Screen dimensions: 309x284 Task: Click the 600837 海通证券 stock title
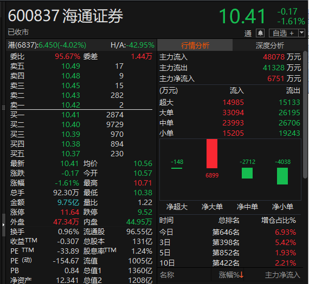66,16
